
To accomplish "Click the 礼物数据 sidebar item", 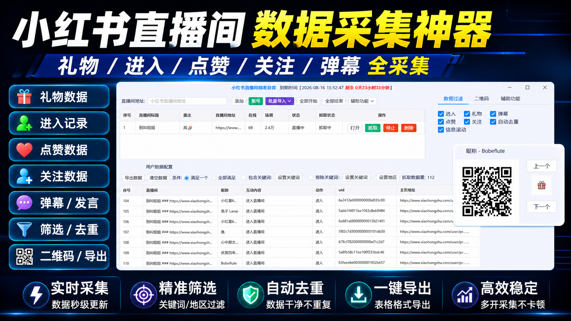I will coord(59,97).
